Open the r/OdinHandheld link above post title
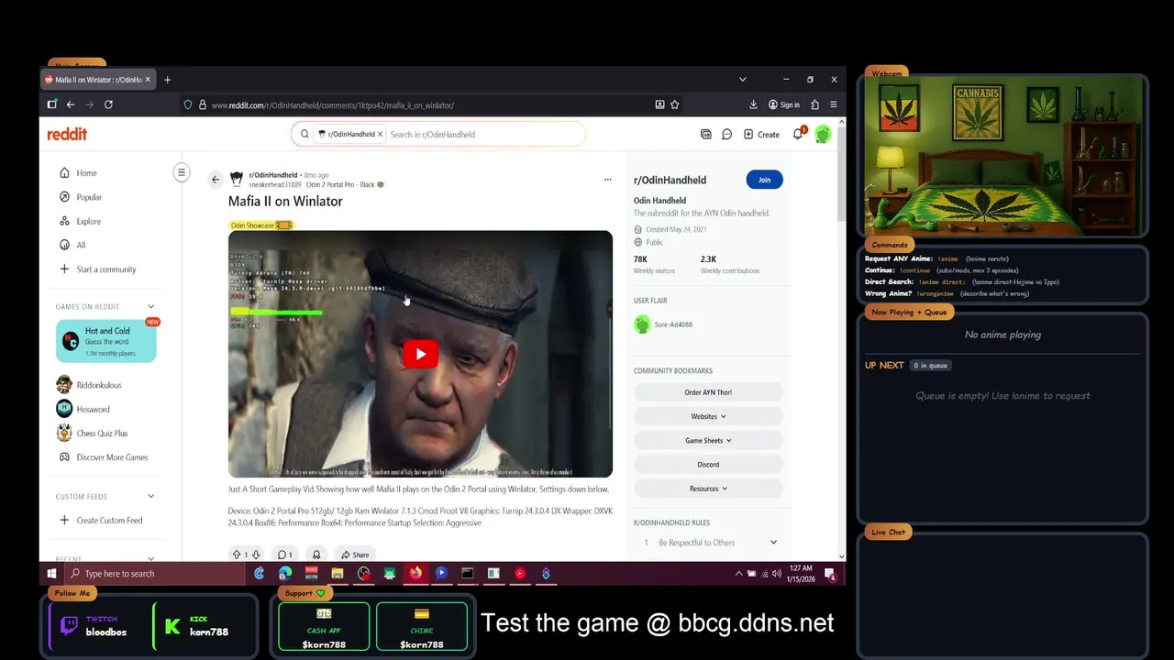 (273, 174)
